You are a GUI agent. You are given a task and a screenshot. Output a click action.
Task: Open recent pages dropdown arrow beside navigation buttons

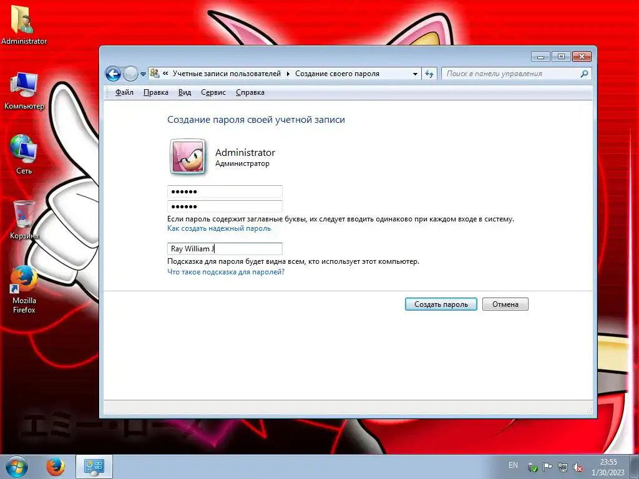[143, 74]
